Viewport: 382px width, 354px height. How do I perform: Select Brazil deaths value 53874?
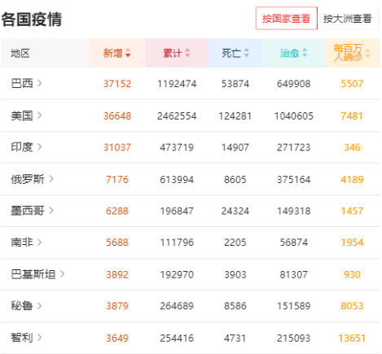[235, 84]
